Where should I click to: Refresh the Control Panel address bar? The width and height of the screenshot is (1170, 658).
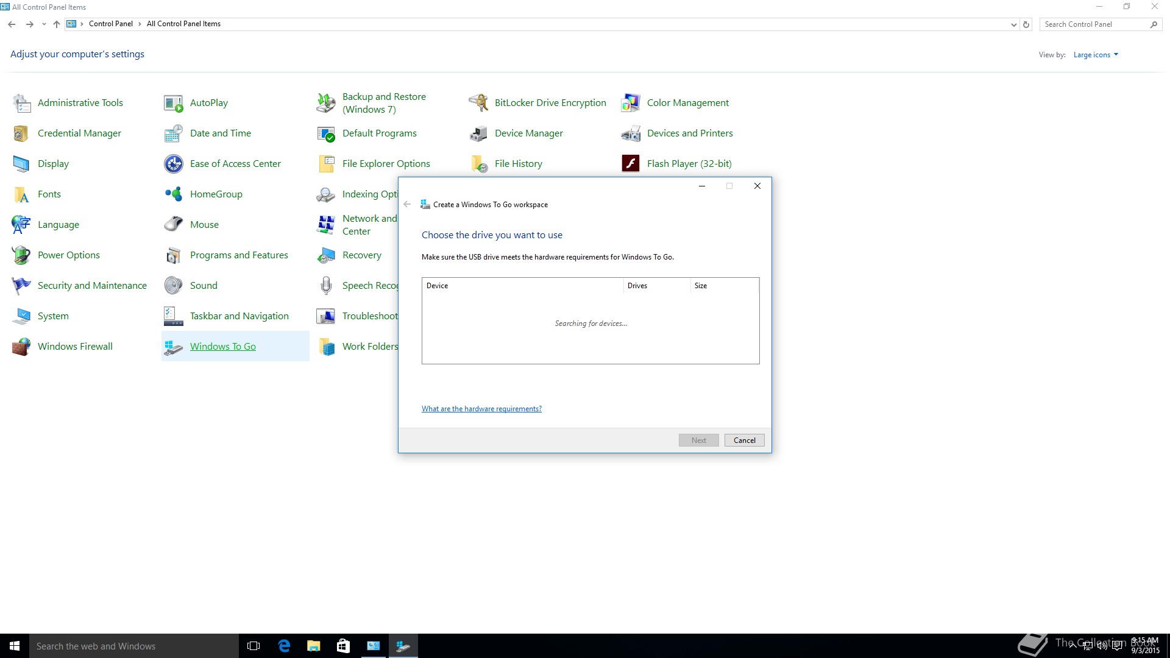(1026, 24)
